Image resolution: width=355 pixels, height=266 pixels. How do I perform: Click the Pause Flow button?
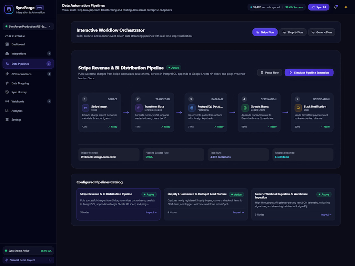tap(269, 73)
